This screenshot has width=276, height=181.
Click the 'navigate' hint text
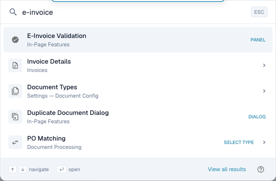pyautogui.click(x=39, y=169)
